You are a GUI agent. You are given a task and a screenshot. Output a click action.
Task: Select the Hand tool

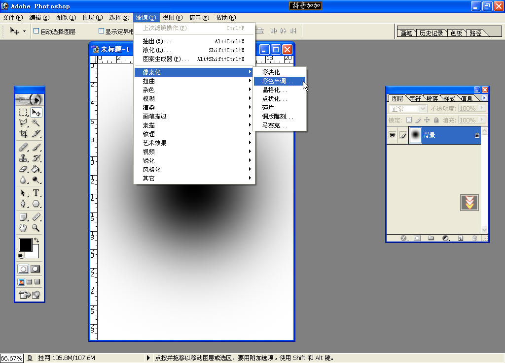pyautogui.click(x=23, y=228)
